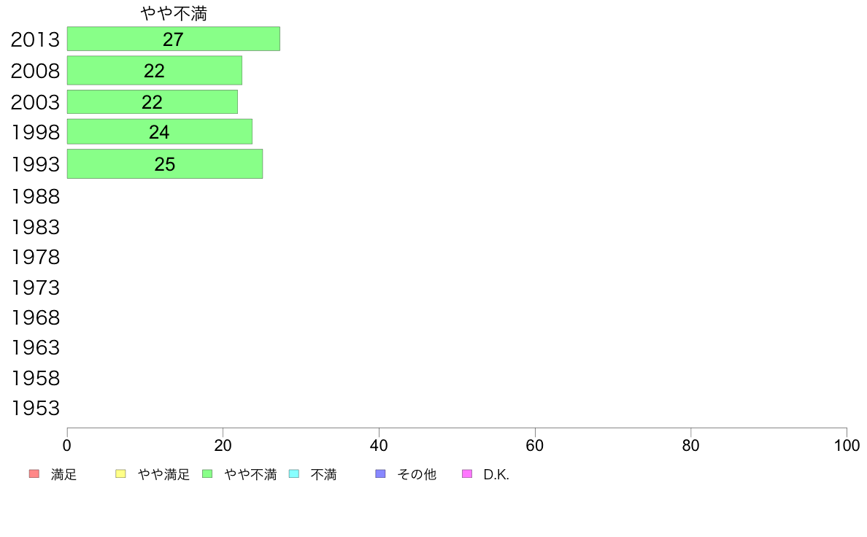
Task: Click the やや不満 column heading above bars
Action: click(174, 13)
